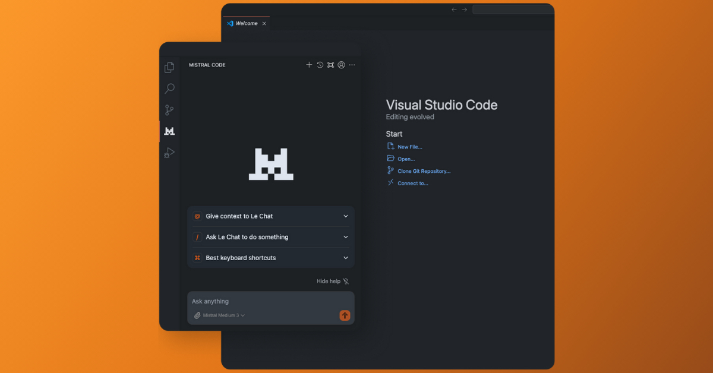713x373 pixels.
Task: Click the Open... link on Welcome page
Action: point(406,159)
